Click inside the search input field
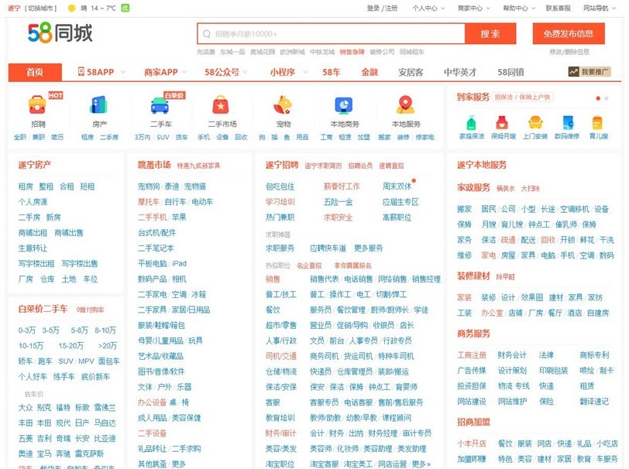The width and height of the screenshot is (629, 469). pyautogui.click(x=325, y=34)
